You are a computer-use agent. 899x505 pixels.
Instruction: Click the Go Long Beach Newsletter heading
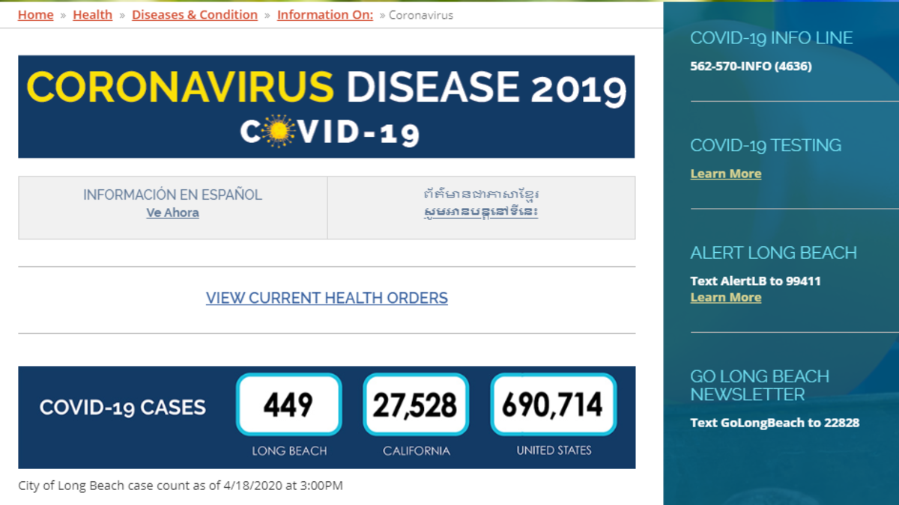759,385
